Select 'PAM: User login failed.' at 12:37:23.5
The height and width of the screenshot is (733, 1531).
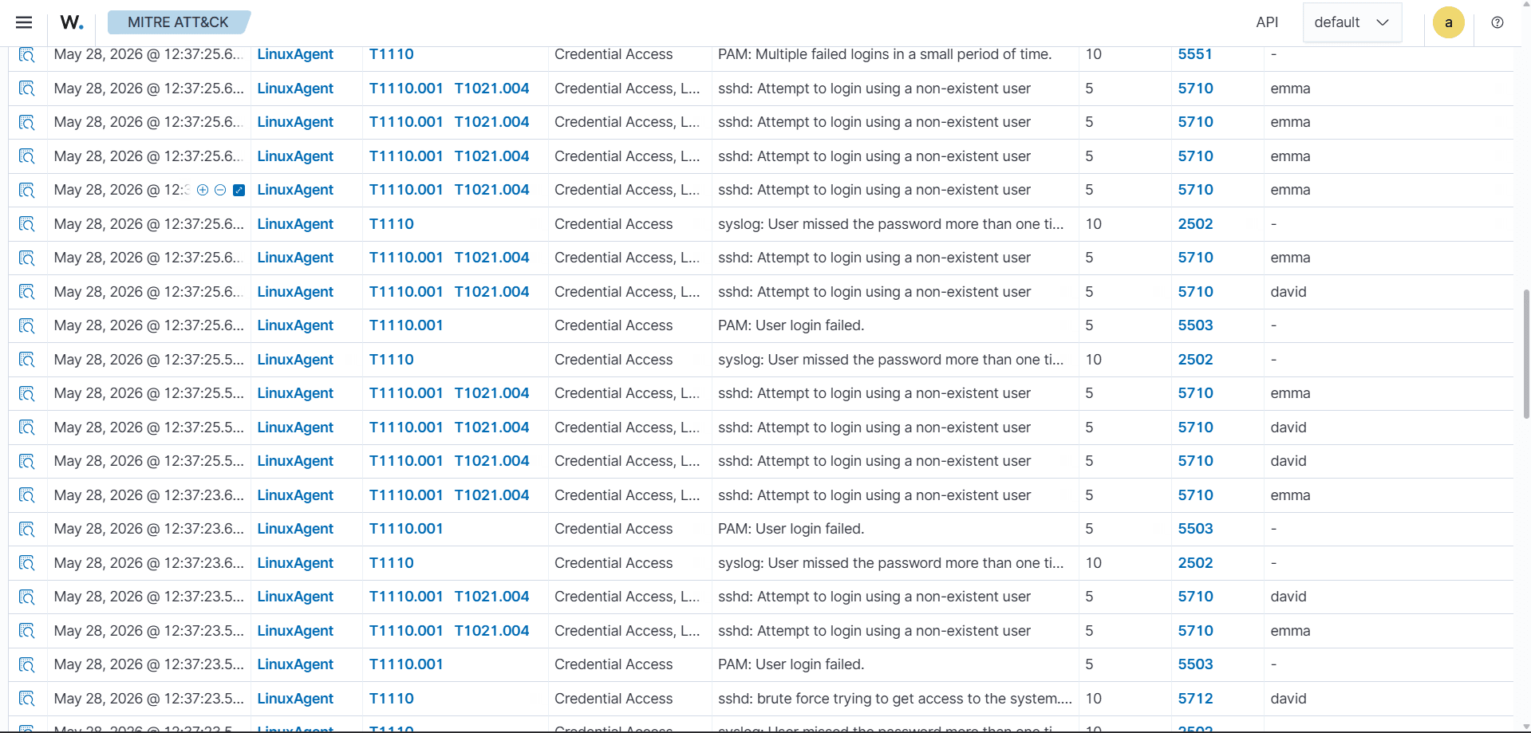point(791,664)
